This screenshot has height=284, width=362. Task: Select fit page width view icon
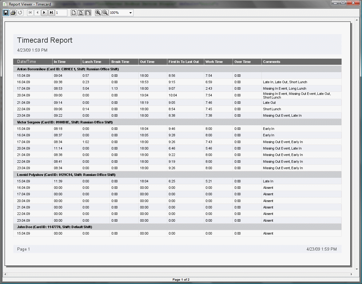pos(81,13)
